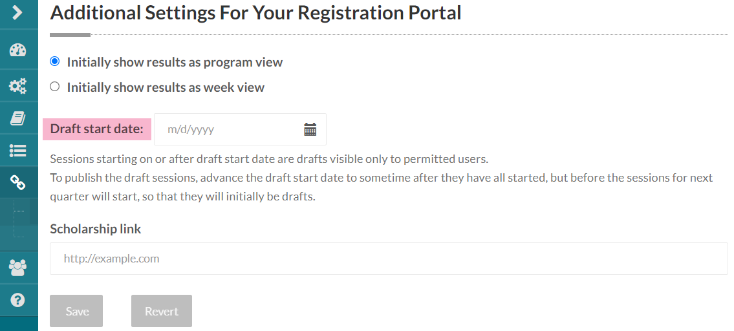This screenshot has height=331, width=734.
Task: Open the calendar date picker icon
Action: pyautogui.click(x=310, y=129)
